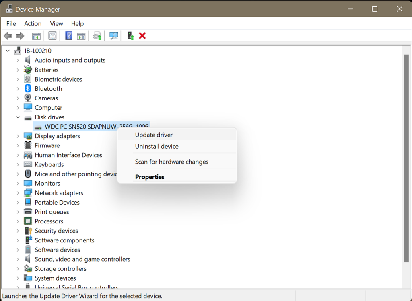Expand the Software devices chevron
Viewport: 412px width, 301px height.
(18, 250)
